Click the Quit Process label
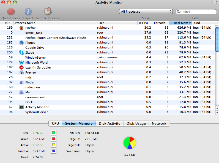 (x=11, y=18)
